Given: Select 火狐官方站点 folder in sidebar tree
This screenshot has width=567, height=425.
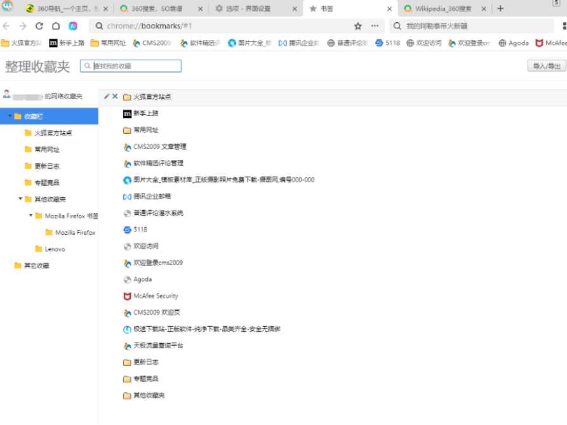Looking at the screenshot, I should pos(49,133).
